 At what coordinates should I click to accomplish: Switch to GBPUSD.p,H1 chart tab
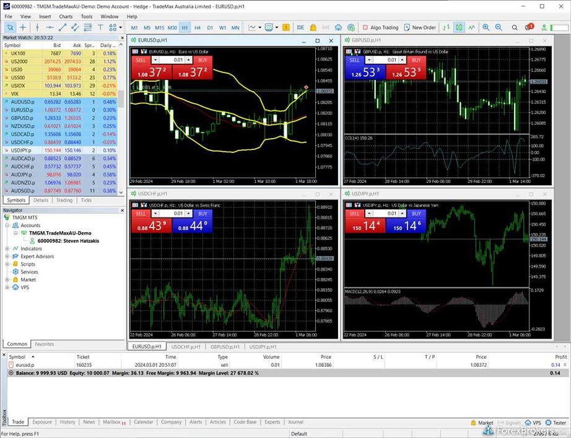pos(225,347)
